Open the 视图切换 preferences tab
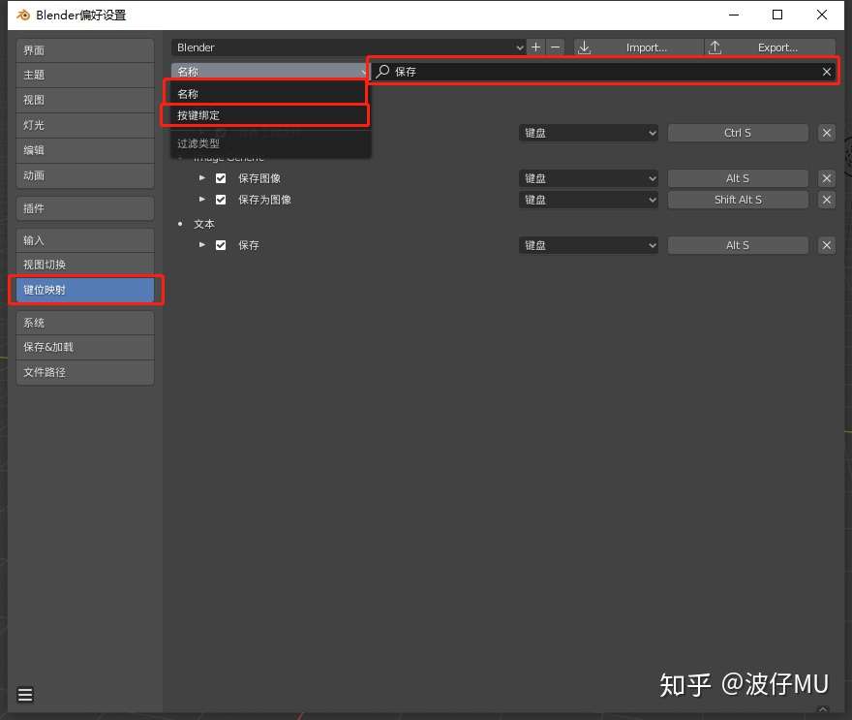The width and height of the screenshot is (852, 720). click(85, 265)
